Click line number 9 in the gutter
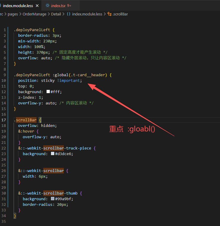The height and width of the screenshot is (226, 220). click(5, 75)
